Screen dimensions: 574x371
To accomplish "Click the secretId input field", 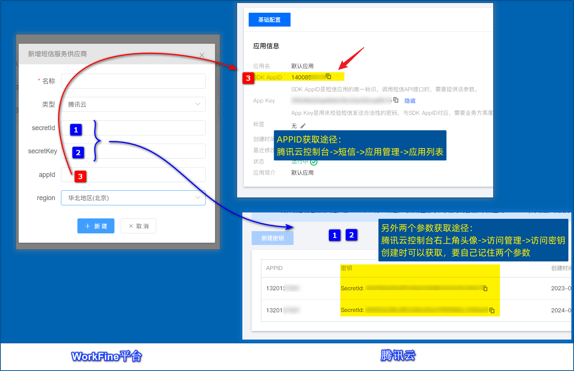I will (133, 128).
